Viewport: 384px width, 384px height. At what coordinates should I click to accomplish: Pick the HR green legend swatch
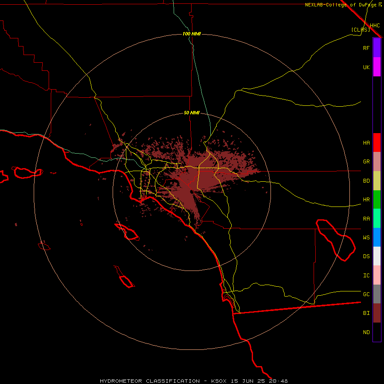[377, 200]
